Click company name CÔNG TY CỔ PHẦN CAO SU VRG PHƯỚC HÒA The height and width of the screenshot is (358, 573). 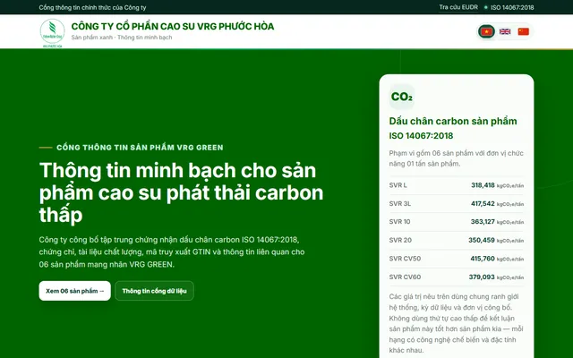click(173, 26)
